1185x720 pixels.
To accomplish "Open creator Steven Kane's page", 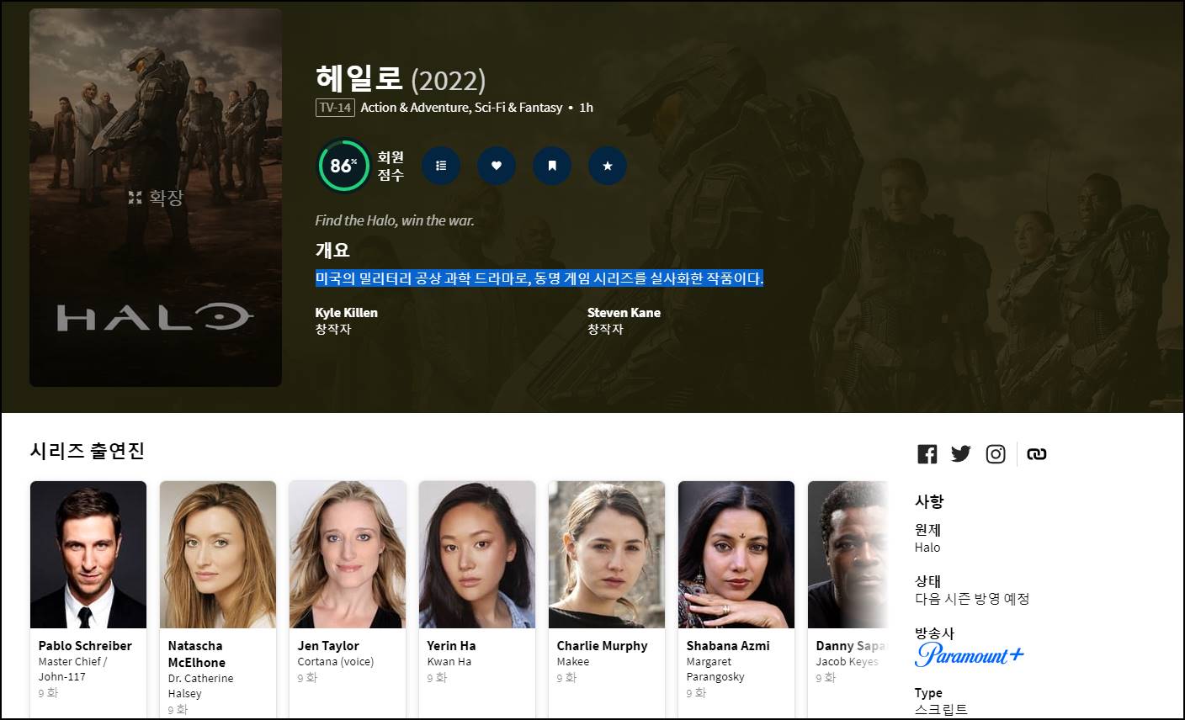I will pos(624,312).
